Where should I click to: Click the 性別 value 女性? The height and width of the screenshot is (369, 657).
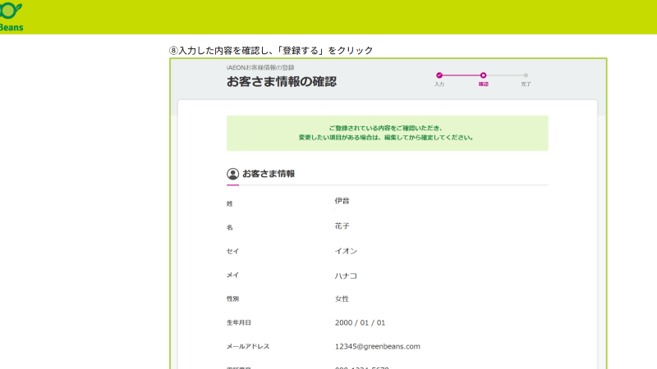342,298
